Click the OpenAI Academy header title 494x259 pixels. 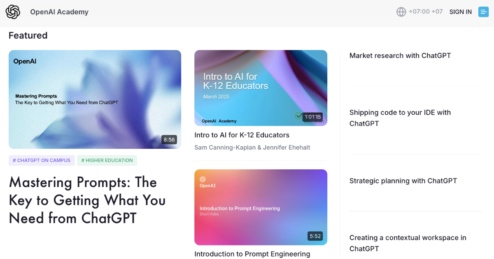coord(59,12)
